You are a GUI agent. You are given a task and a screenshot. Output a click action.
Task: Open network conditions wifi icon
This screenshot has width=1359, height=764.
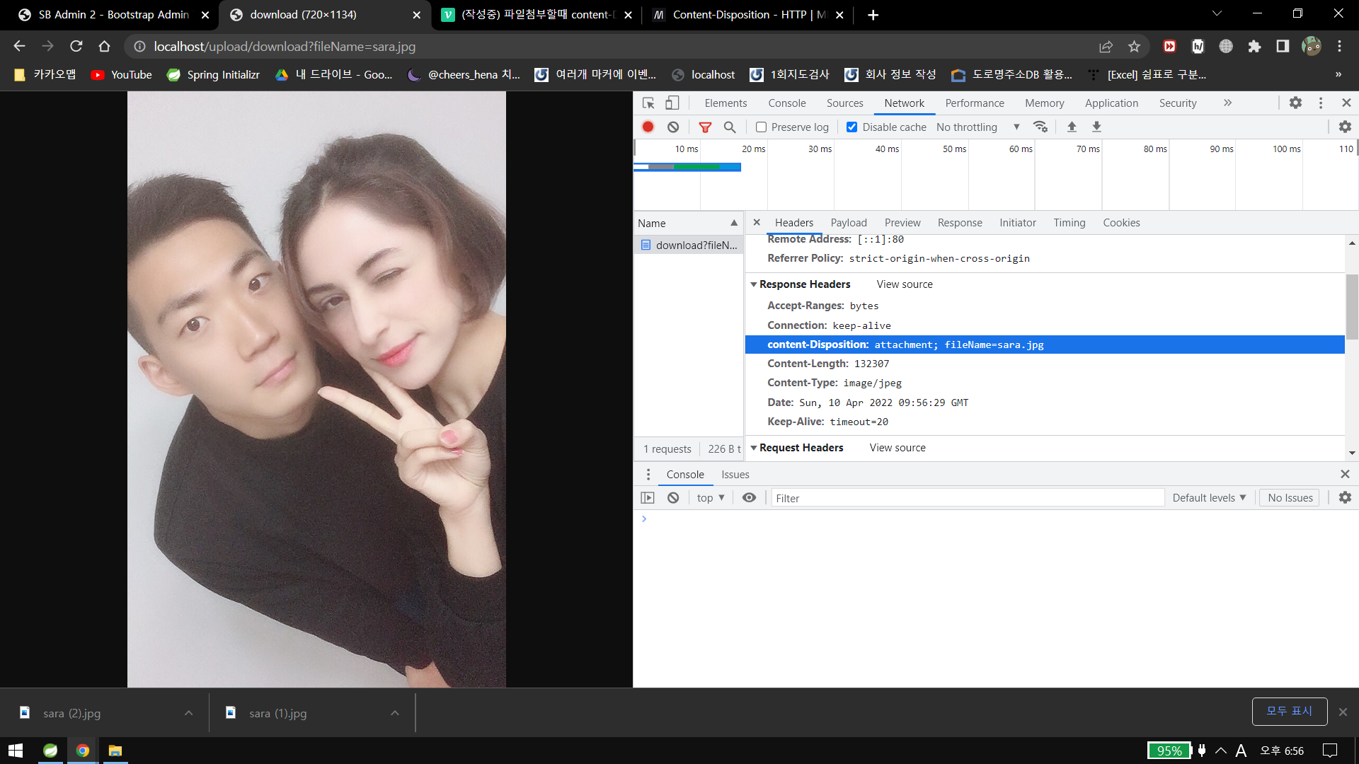[1040, 127]
